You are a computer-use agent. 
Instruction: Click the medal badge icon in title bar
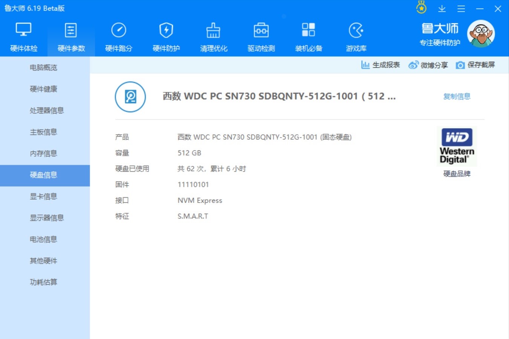click(x=422, y=8)
